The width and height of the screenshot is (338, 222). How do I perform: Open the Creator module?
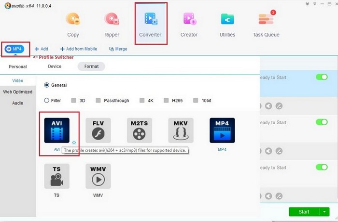click(x=189, y=25)
